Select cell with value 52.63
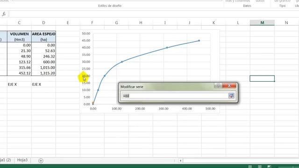The image size is (299, 168). point(43,51)
